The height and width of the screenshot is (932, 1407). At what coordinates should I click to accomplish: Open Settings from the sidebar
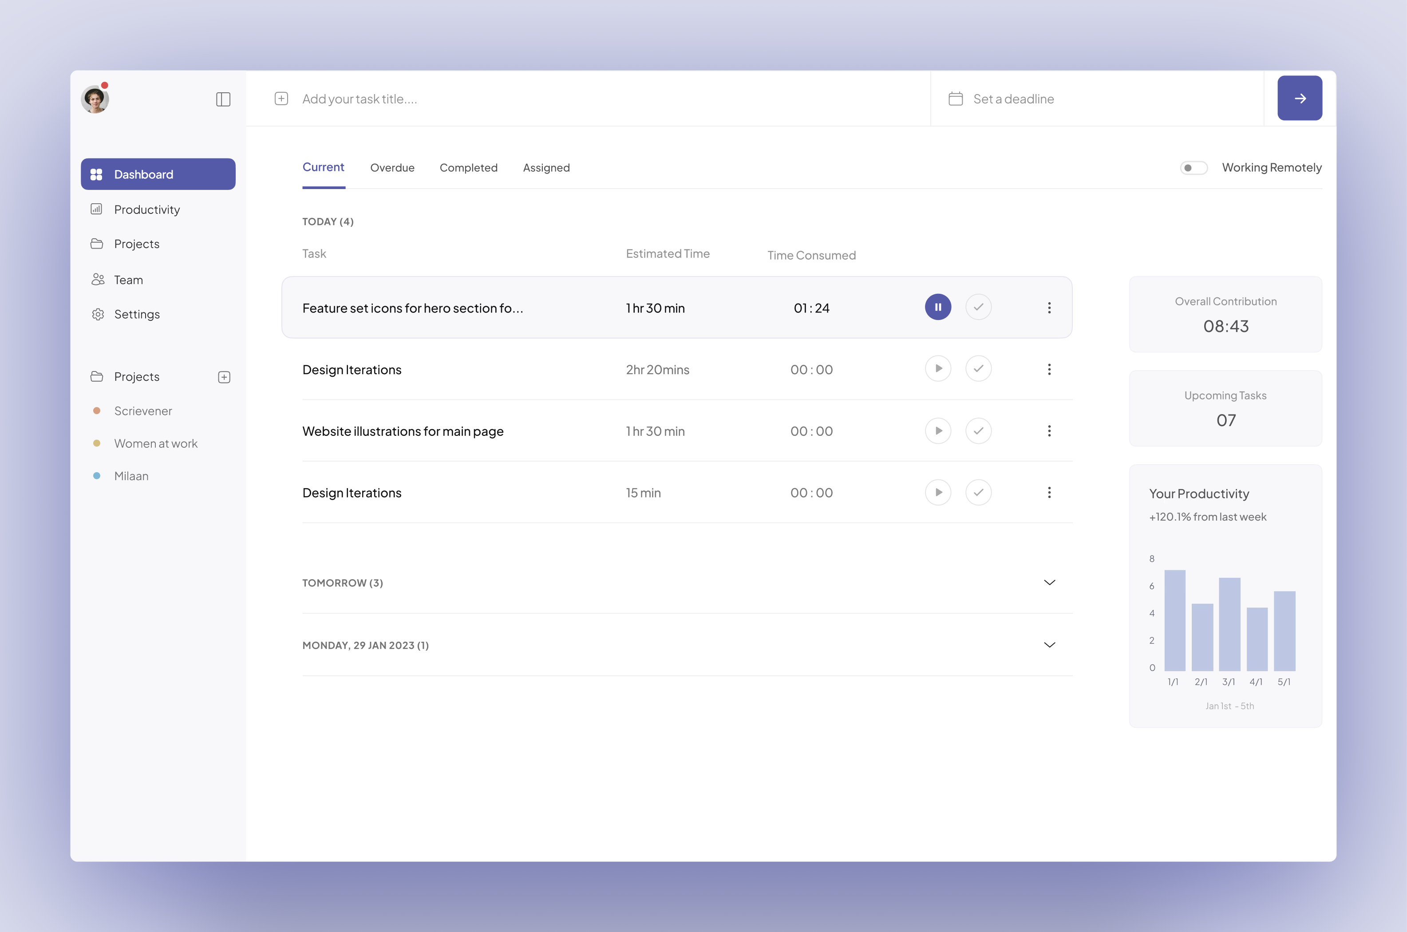137,314
